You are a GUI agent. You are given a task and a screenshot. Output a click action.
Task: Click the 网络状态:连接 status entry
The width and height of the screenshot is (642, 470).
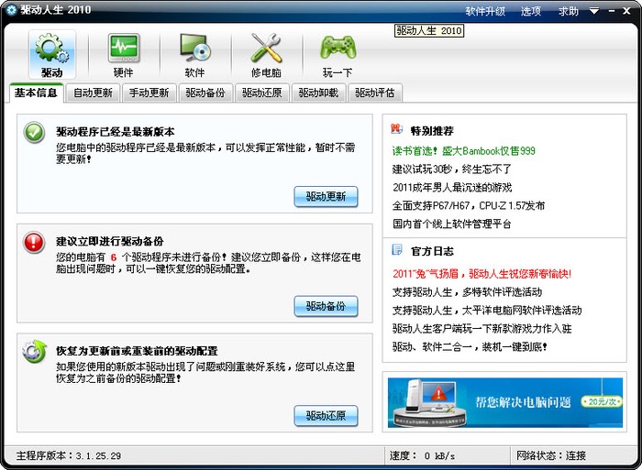coord(551,455)
